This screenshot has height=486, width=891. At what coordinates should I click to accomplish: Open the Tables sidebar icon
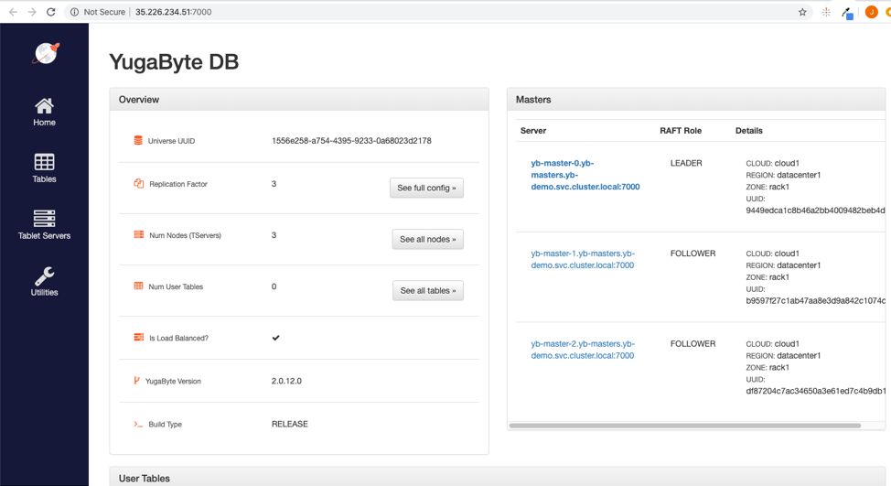[x=44, y=162]
